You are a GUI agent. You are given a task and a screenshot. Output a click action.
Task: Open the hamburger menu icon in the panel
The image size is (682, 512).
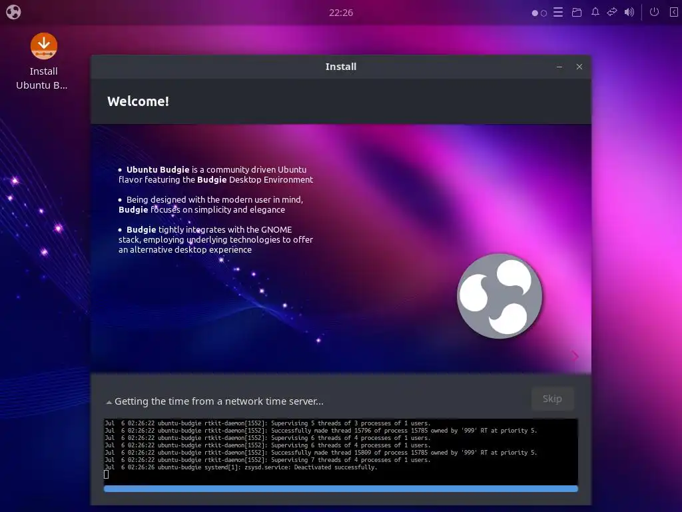point(558,12)
